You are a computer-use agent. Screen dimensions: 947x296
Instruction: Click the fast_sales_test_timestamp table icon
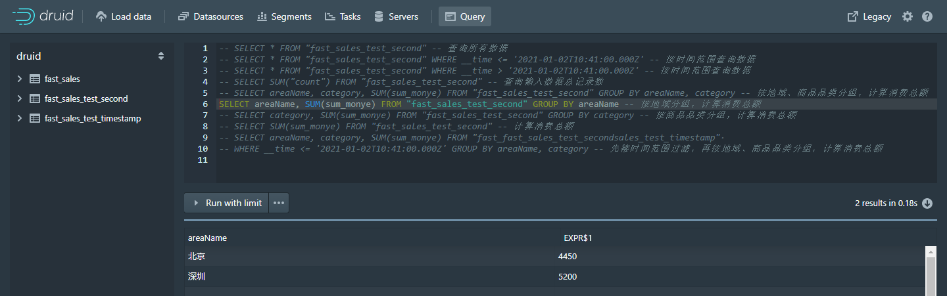pos(35,118)
